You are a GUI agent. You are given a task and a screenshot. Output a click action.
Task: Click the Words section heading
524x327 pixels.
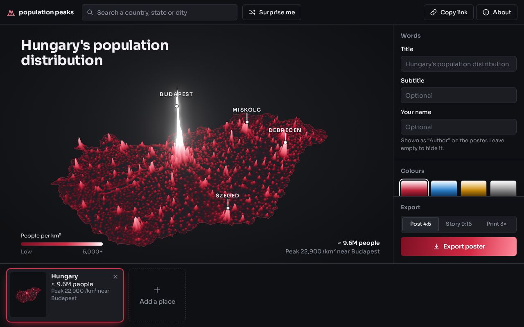(x=411, y=36)
